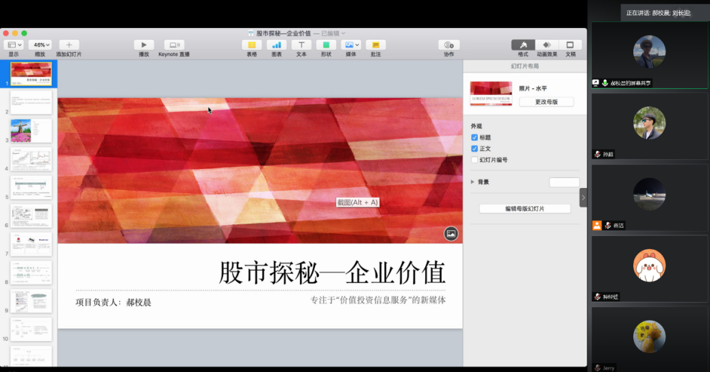Add a Comment (批注) note
Viewport: 710px width, 372px height.
click(x=375, y=45)
